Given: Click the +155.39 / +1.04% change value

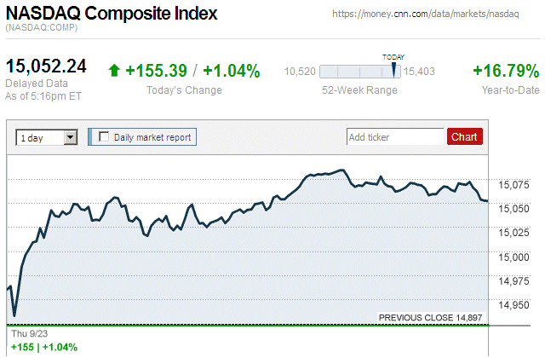Looking at the screenshot, I should click(x=192, y=71).
